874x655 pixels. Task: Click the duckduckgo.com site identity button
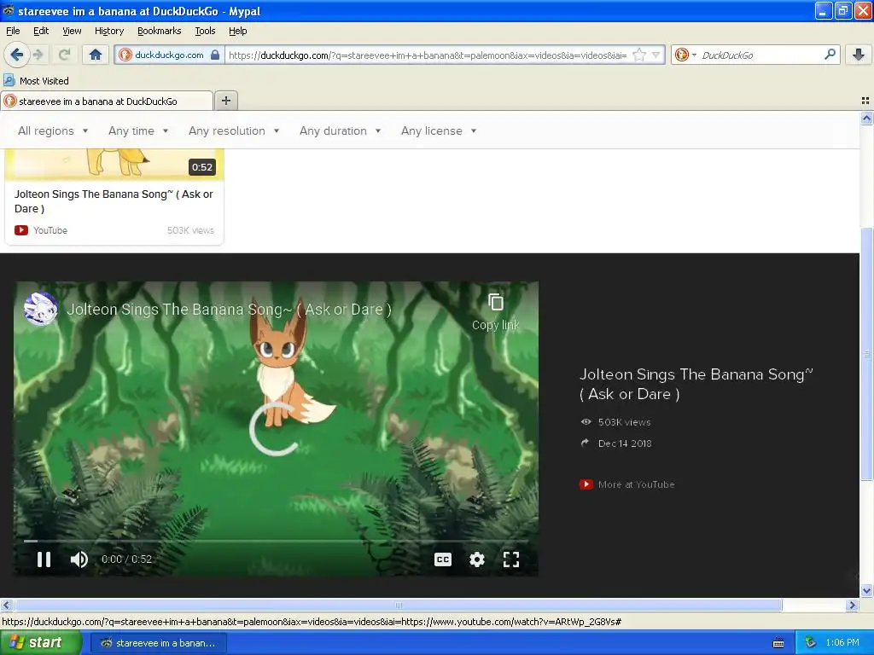click(170, 55)
